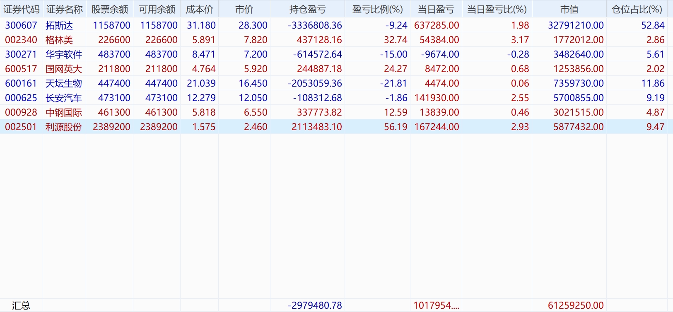Click 天坛生物 position ratio 11.86
The width and height of the screenshot is (673, 312).
coord(653,83)
